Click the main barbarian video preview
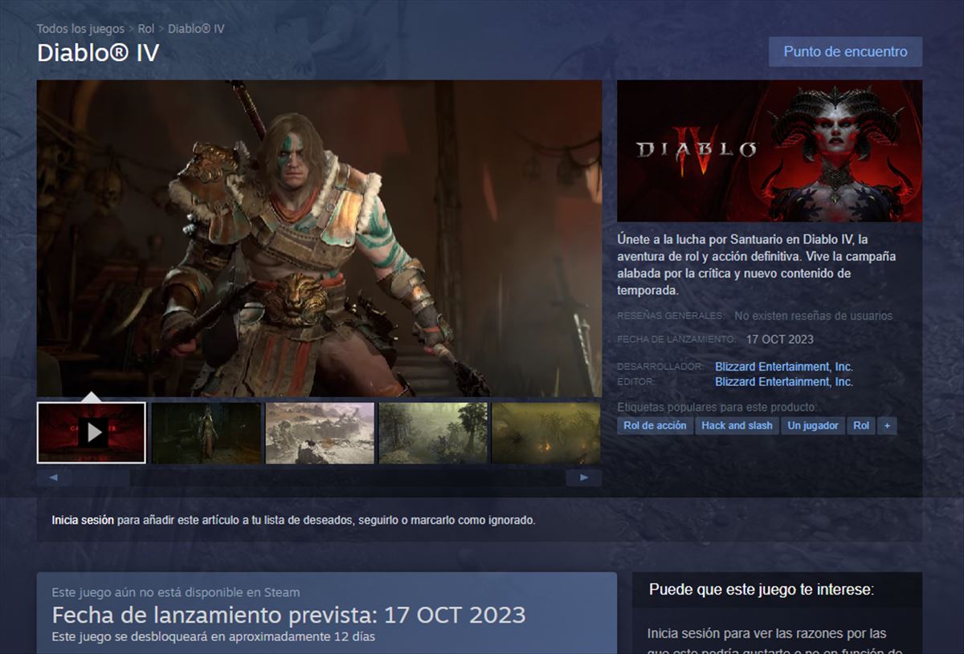Screen dimensions: 964x654 coord(320,238)
